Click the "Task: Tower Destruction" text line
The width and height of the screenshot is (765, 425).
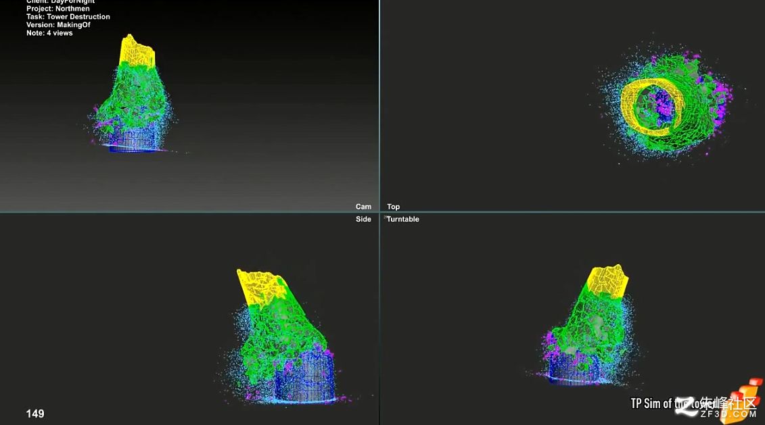point(68,17)
